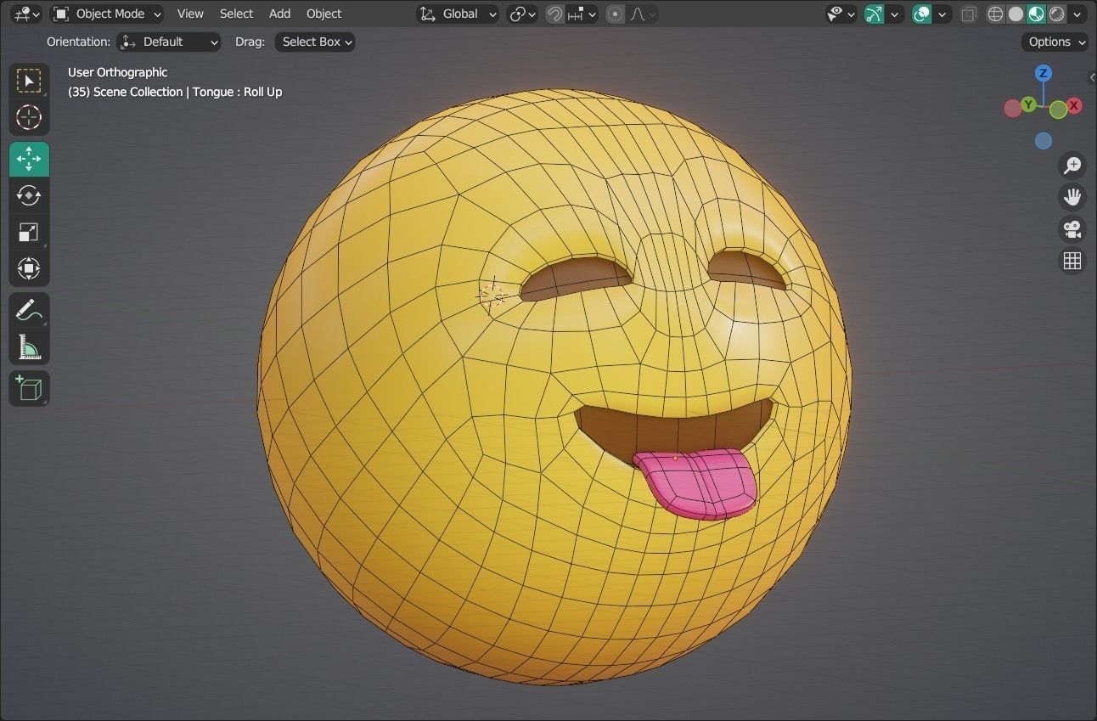Select the Rotate tool
The height and width of the screenshot is (721, 1097).
click(29, 195)
